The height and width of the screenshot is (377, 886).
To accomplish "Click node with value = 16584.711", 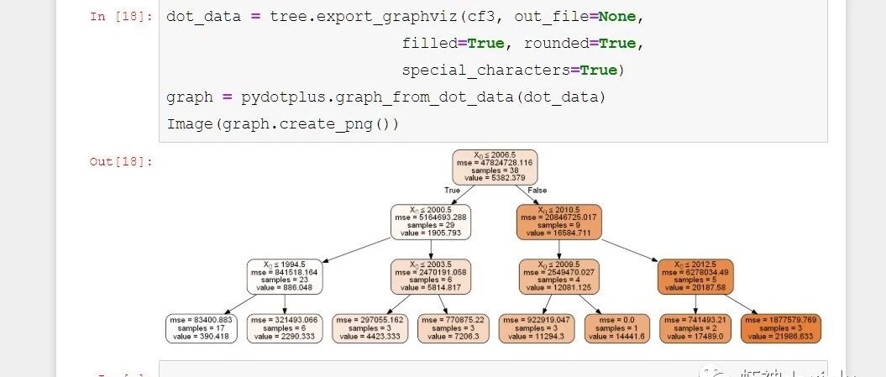I will click(x=558, y=222).
